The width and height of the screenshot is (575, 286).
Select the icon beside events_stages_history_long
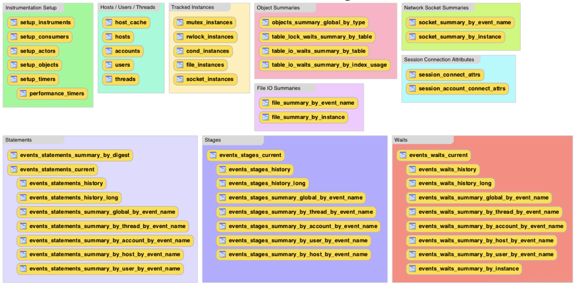click(222, 183)
